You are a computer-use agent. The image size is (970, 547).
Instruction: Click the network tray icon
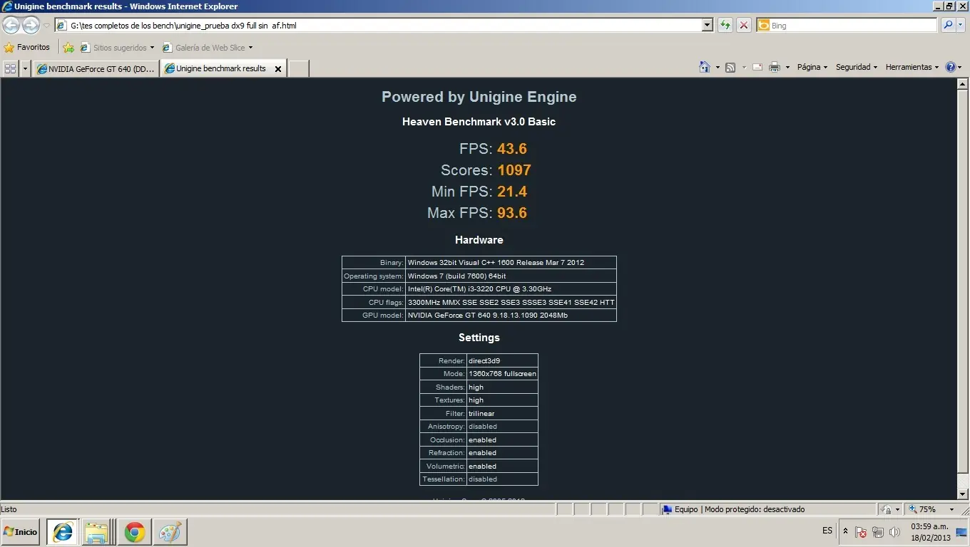878,532
